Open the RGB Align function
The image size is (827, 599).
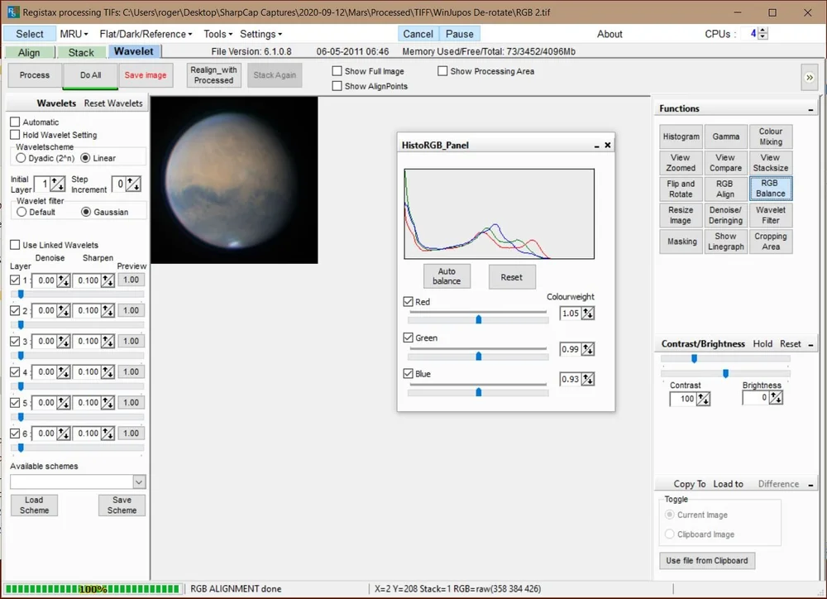pyautogui.click(x=726, y=189)
